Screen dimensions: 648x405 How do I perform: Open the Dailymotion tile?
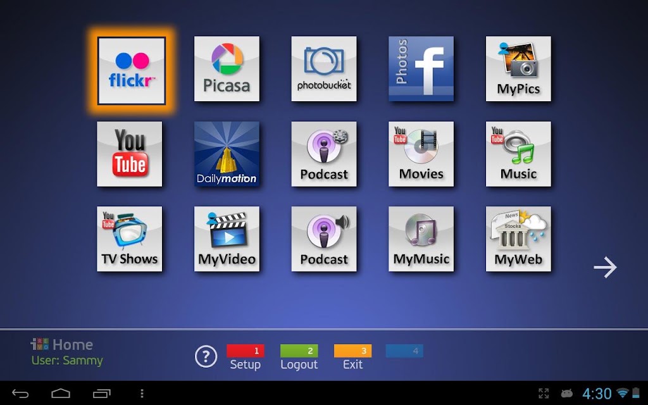point(227,154)
